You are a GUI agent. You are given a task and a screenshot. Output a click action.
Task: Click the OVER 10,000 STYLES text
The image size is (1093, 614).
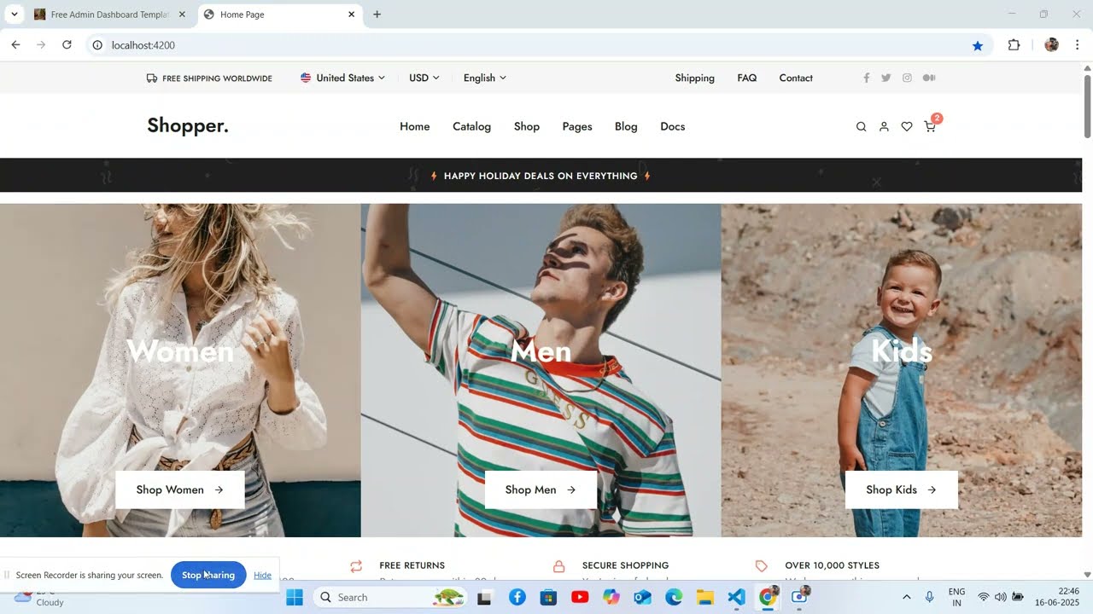833,565
